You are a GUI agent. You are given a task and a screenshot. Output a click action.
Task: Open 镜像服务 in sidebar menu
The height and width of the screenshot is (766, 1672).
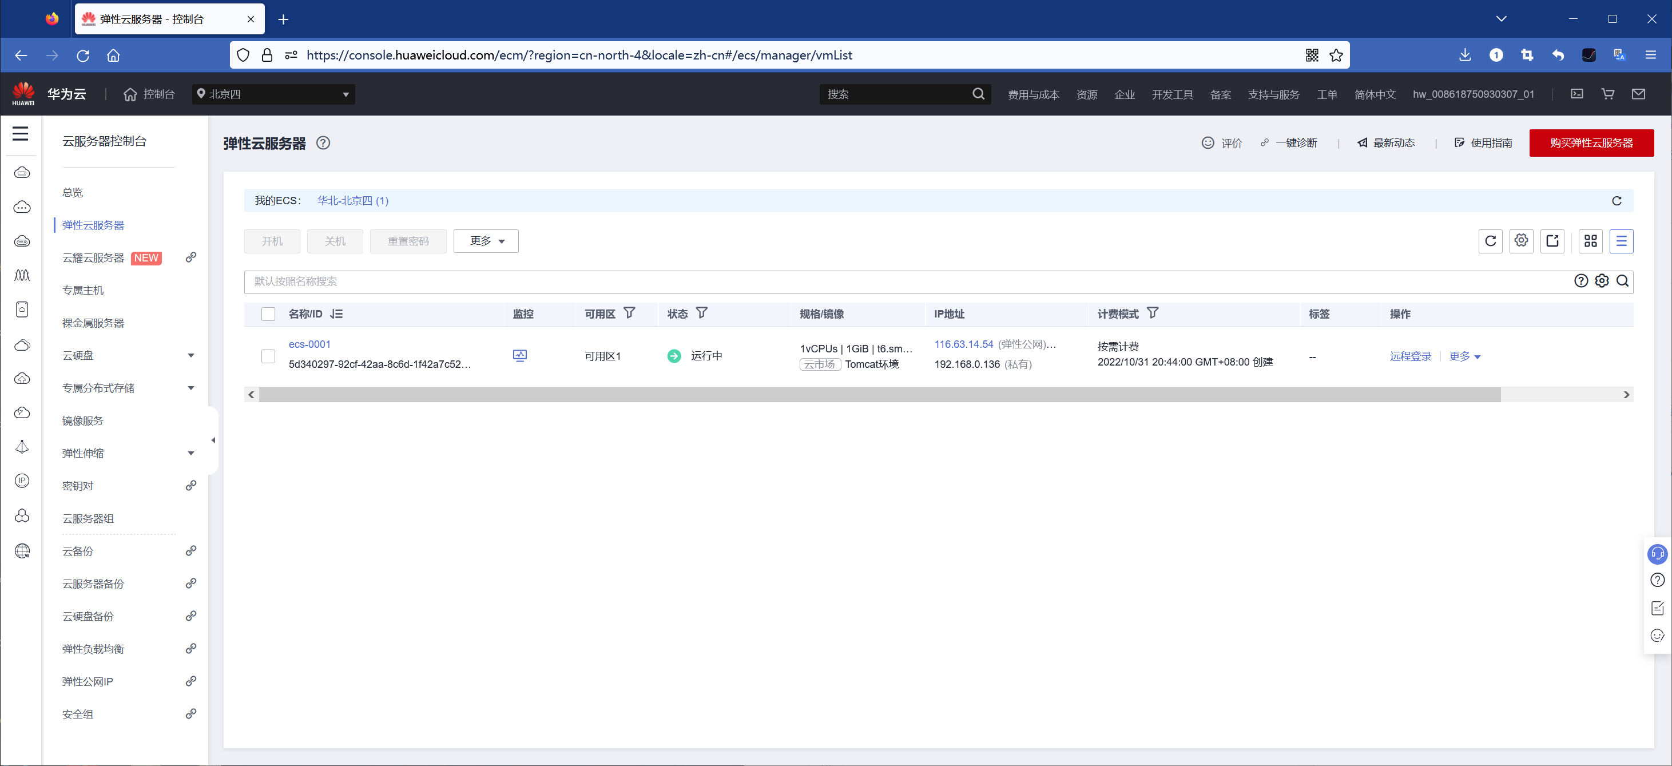coord(82,420)
